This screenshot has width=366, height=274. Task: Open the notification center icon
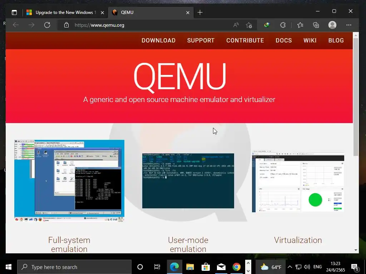(355, 267)
